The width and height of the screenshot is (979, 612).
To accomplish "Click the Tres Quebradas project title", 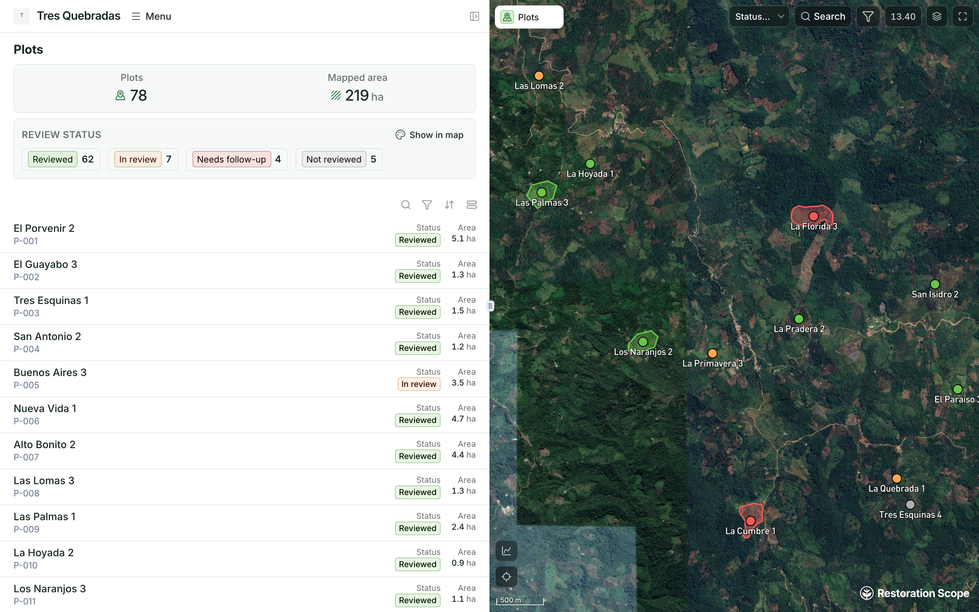I will click(x=79, y=16).
